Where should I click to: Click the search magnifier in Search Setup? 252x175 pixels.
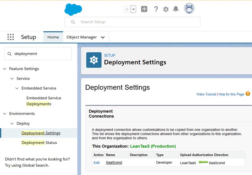click(73, 22)
